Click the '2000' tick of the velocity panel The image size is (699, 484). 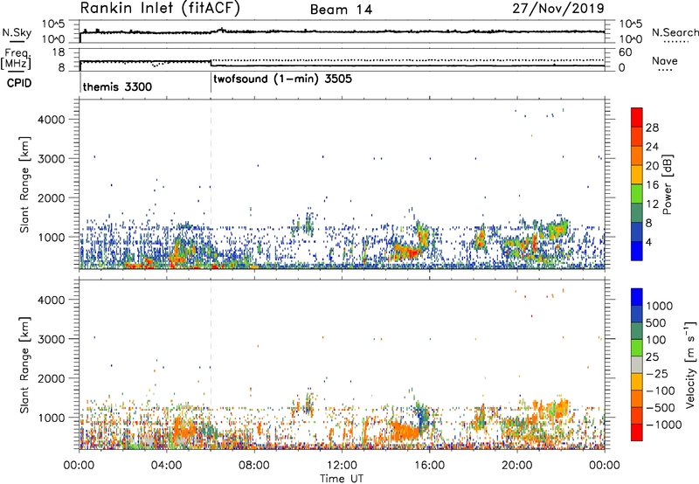(52, 378)
